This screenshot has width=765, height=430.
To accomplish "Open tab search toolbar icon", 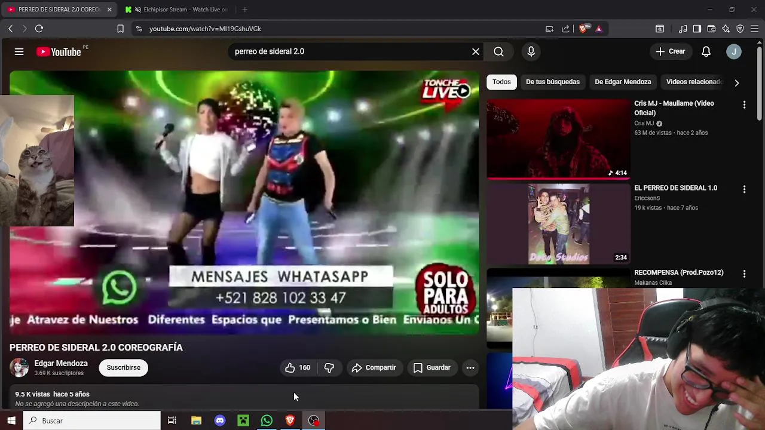I will click(660, 29).
